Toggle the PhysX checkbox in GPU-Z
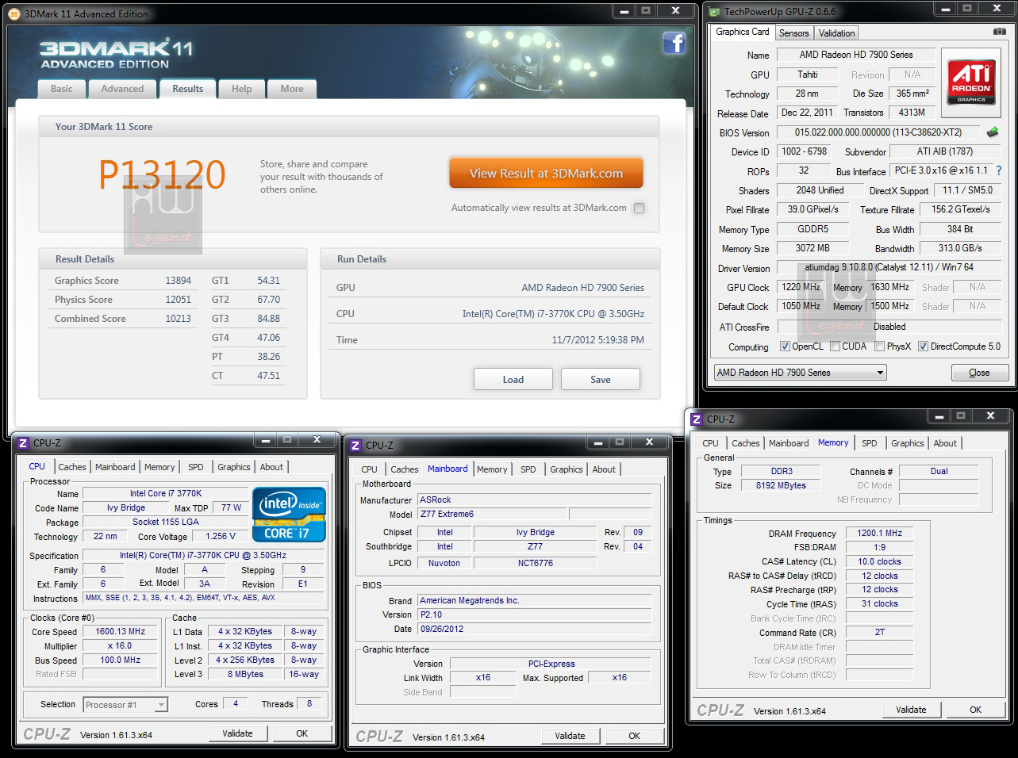This screenshot has height=758, width=1018. click(879, 346)
